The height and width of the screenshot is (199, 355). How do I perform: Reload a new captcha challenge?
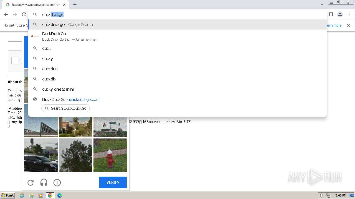pyautogui.click(x=31, y=182)
